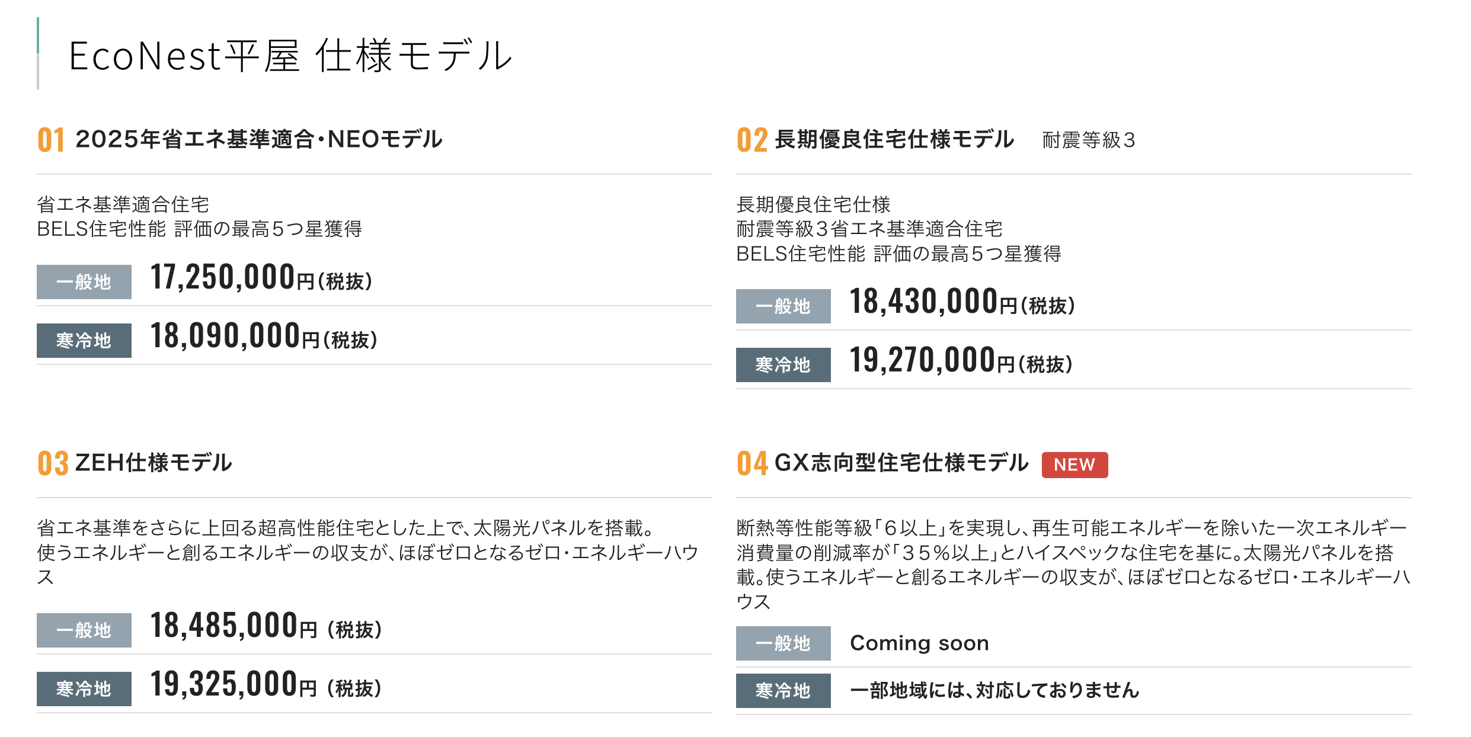
Task: Click 寒冷地 label in GX志向型 section
Action: coord(784,691)
